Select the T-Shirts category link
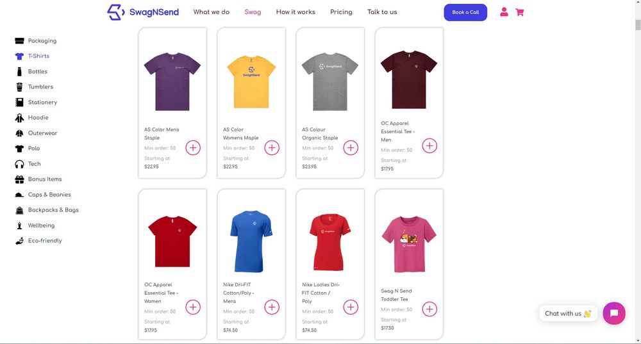Viewport: 641px width, 344px height. coord(38,56)
